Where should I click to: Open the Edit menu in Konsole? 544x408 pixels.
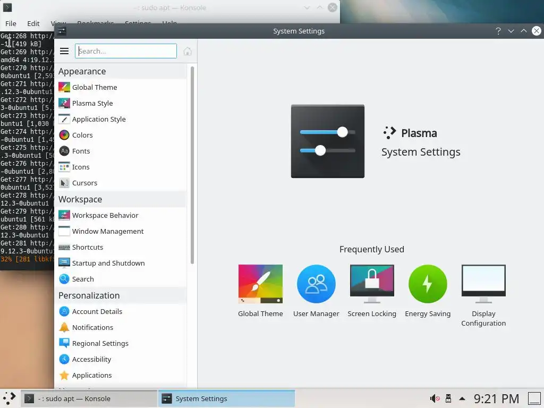tap(33, 23)
